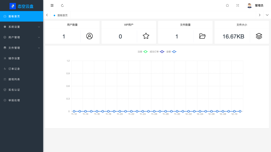The width and height of the screenshot is (271, 152).
Task: Toggle the 成功订单 series in chart legend
Action: pos(157,52)
